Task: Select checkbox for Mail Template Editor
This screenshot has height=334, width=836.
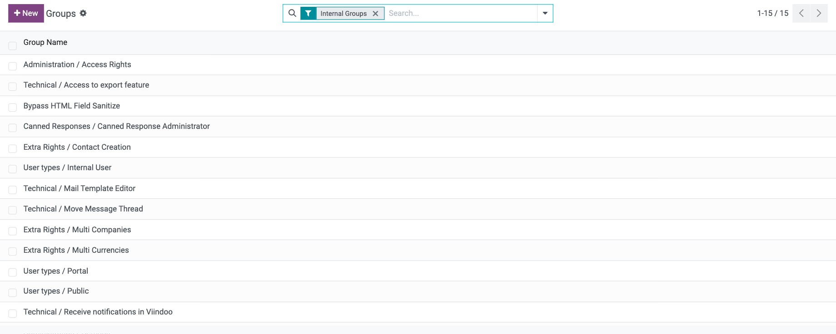Action: [x=13, y=190]
